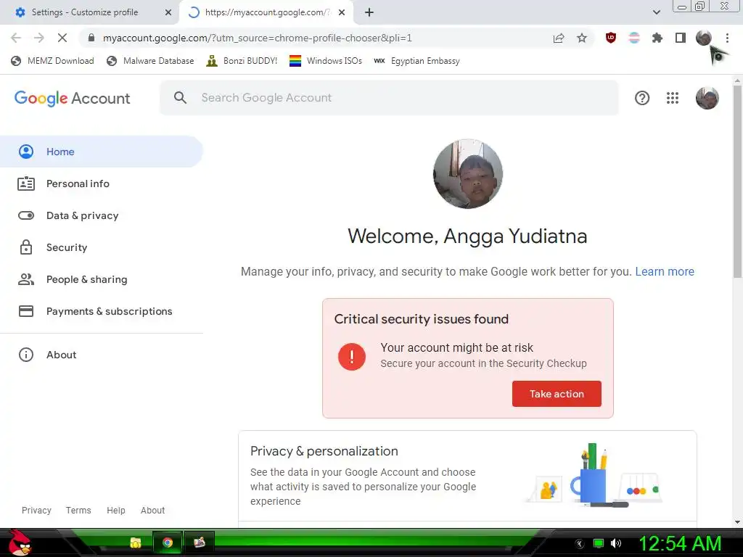This screenshot has height=557, width=743.
Task: Open the Google apps grid
Action: click(673, 98)
